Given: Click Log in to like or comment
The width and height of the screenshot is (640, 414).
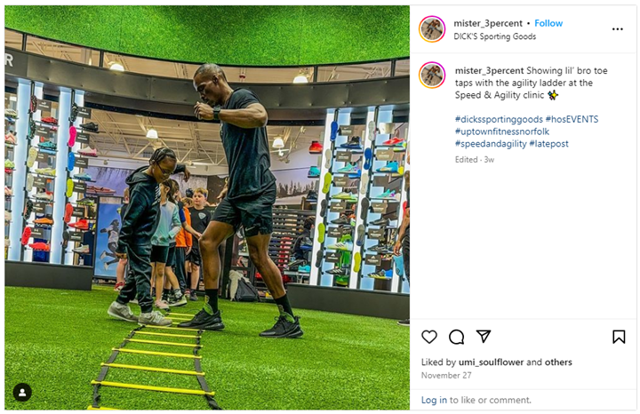Looking at the screenshot, I should click(434, 400).
